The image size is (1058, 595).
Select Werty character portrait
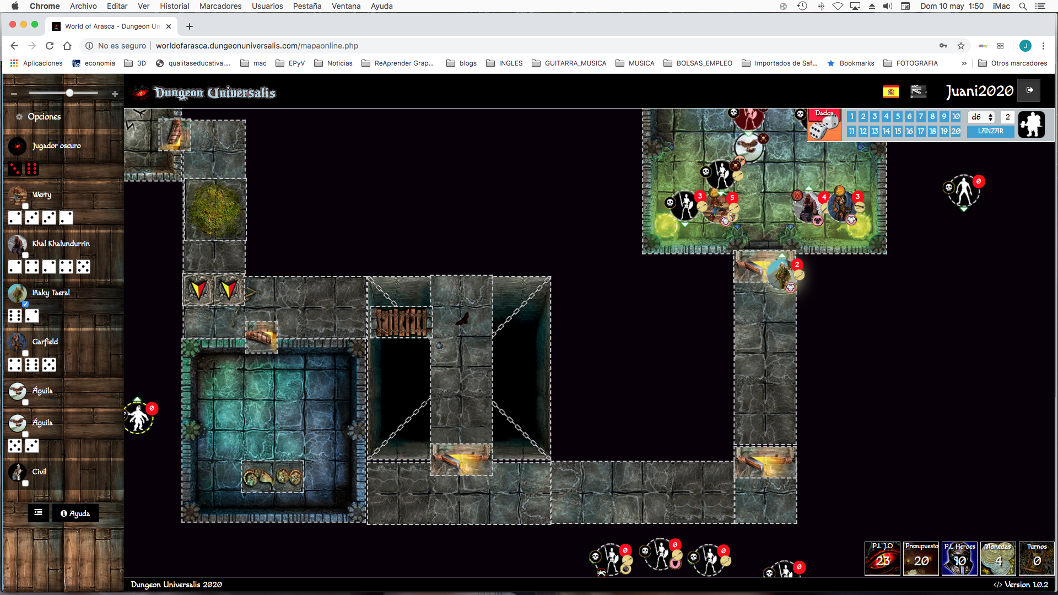pos(17,195)
